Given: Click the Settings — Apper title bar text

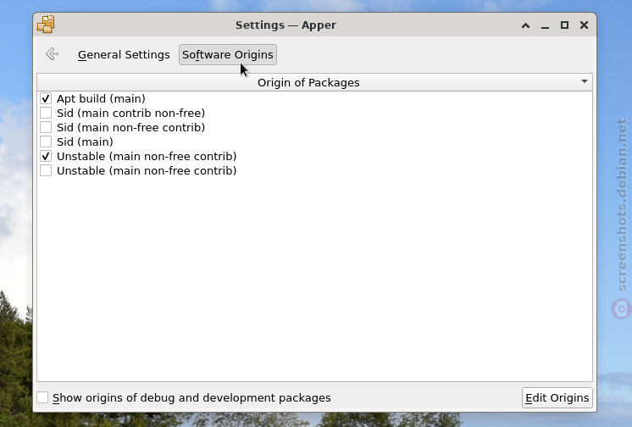Looking at the screenshot, I should coord(286,25).
